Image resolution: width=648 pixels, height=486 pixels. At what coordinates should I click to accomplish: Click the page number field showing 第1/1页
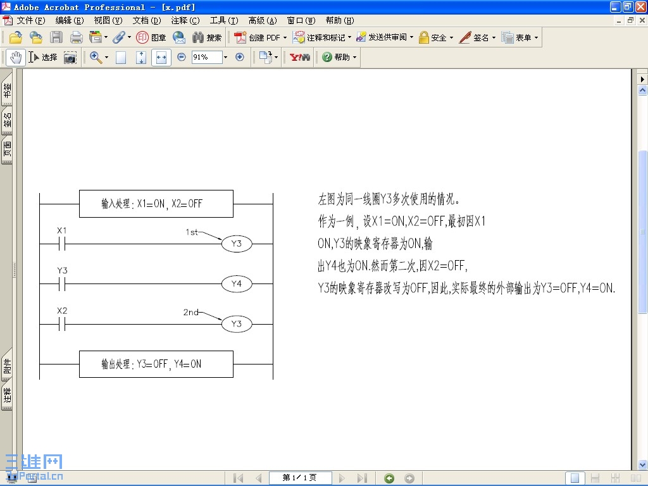301,477
